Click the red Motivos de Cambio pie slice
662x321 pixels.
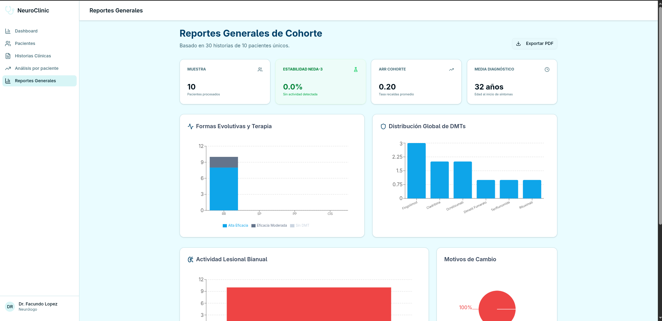(x=497, y=306)
